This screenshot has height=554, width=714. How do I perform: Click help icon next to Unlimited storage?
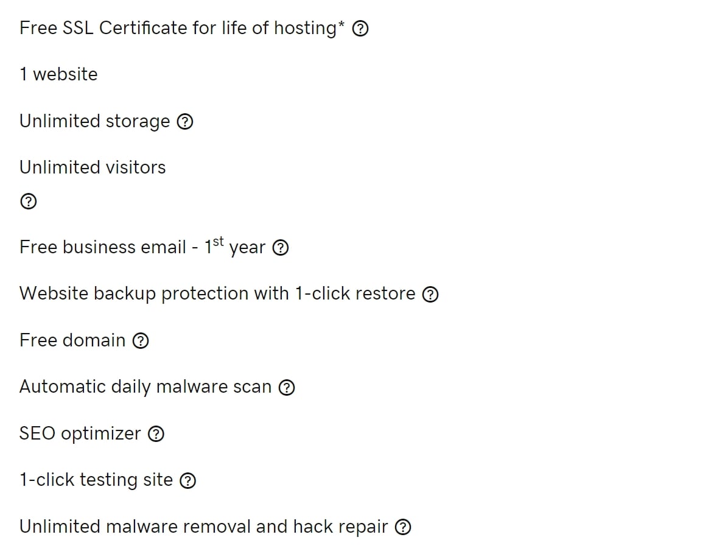[185, 122]
